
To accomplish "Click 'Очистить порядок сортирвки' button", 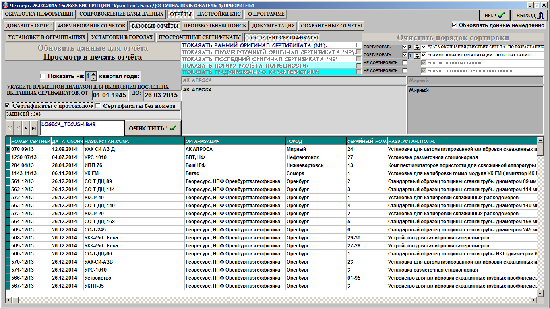I will (453, 38).
